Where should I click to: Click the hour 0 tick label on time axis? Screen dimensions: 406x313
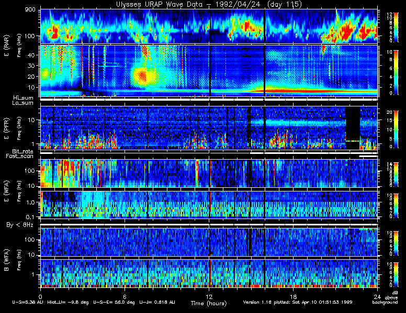coord(40,296)
